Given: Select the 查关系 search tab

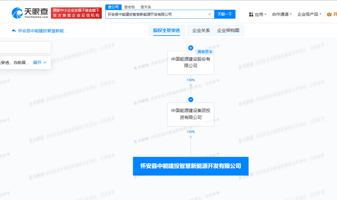Looking at the screenshot, I should click(146, 7).
